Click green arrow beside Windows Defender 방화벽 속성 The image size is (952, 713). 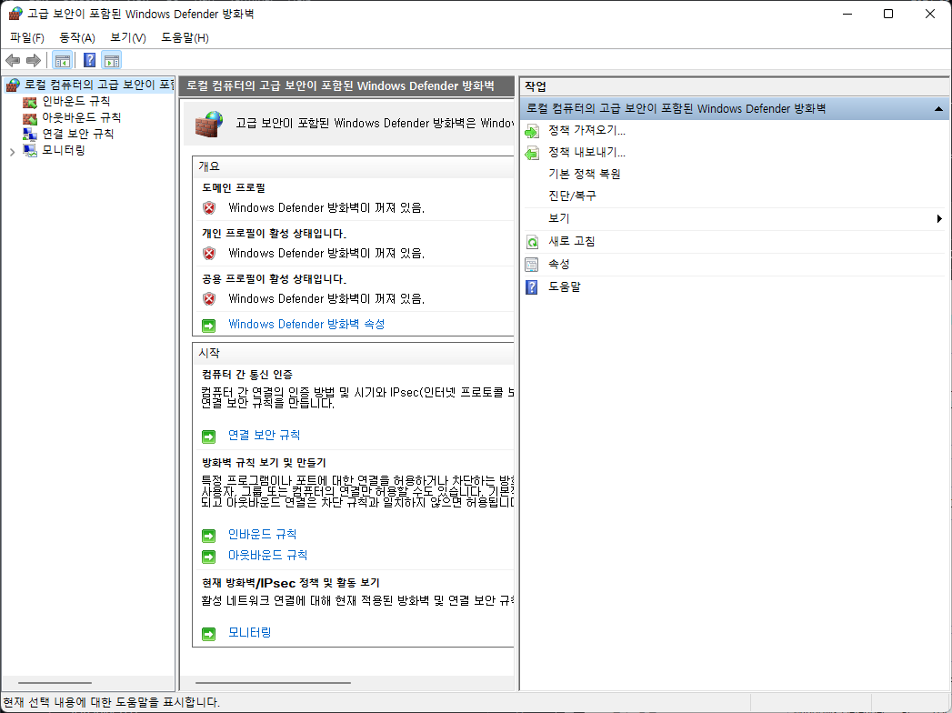[x=209, y=326]
